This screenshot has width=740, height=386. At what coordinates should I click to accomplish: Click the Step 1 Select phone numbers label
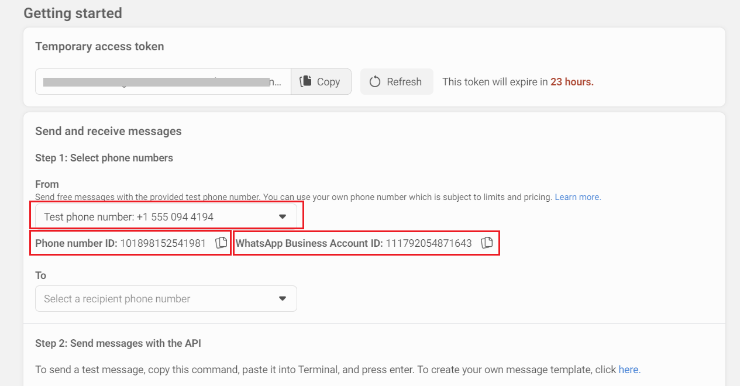pyautogui.click(x=104, y=158)
